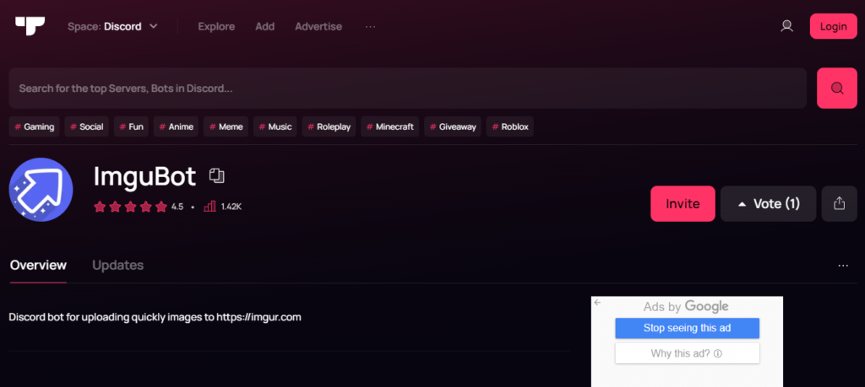Click the bot description text mentioning imgur.com
The width and height of the screenshot is (865, 387).
pos(155,318)
